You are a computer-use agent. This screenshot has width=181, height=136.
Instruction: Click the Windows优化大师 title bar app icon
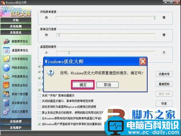coord(3,3)
